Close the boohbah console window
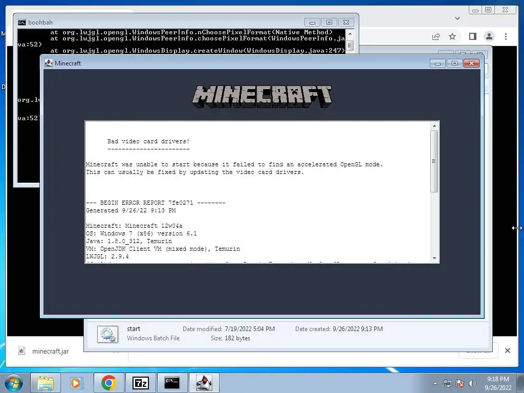Image resolution: width=524 pixels, height=393 pixels. [x=346, y=23]
